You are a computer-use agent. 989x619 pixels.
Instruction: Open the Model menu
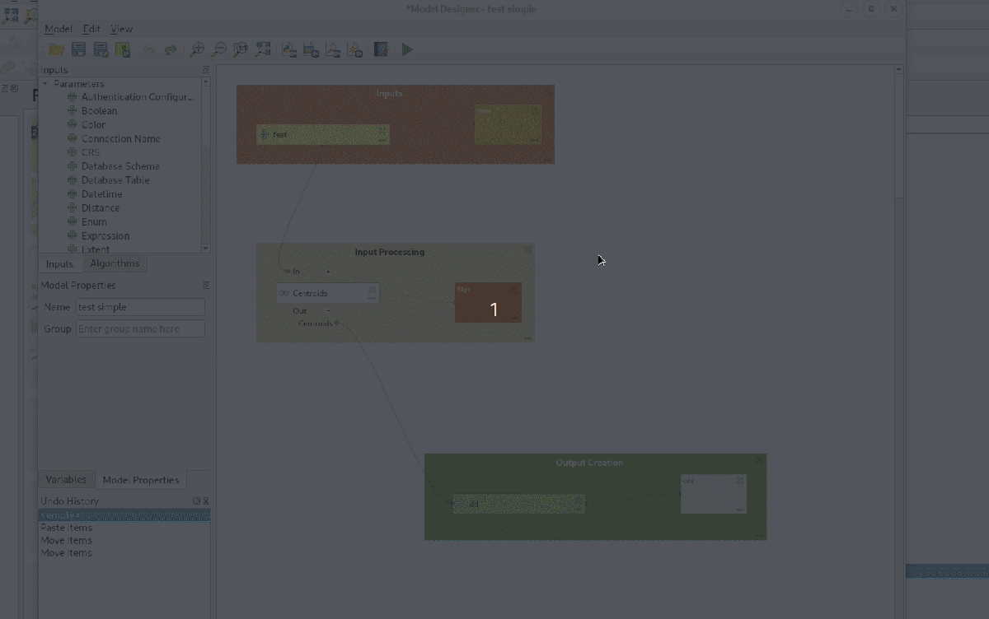click(58, 29)
